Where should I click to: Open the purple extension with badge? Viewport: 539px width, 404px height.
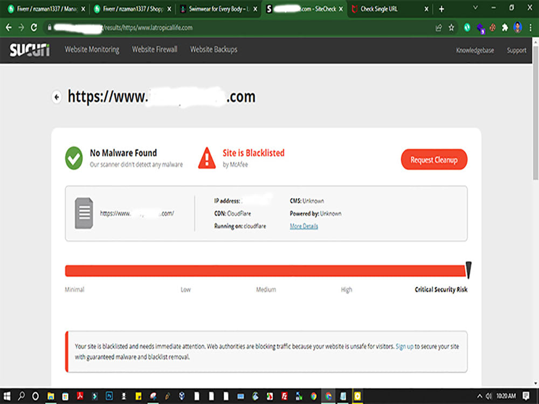pyautogui.click(x=480, y=28)
